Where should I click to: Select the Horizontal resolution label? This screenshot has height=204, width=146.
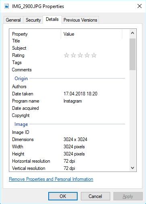pos(31,161)
